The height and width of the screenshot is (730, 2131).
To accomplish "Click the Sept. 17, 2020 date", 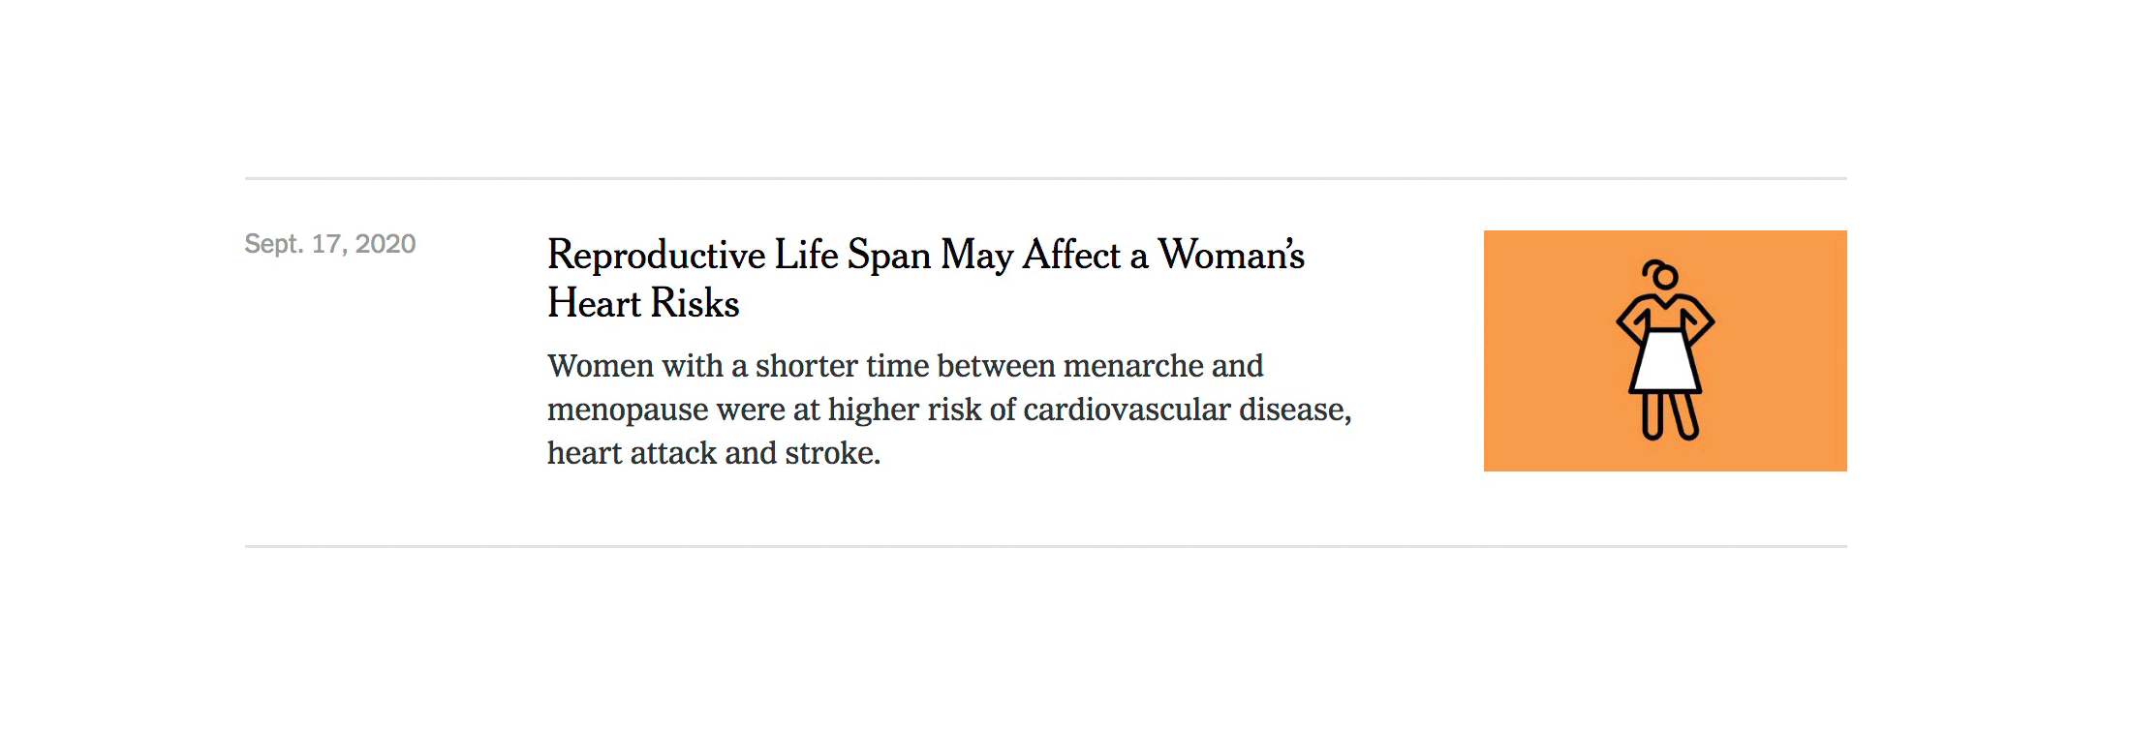I will pos(329,244).
